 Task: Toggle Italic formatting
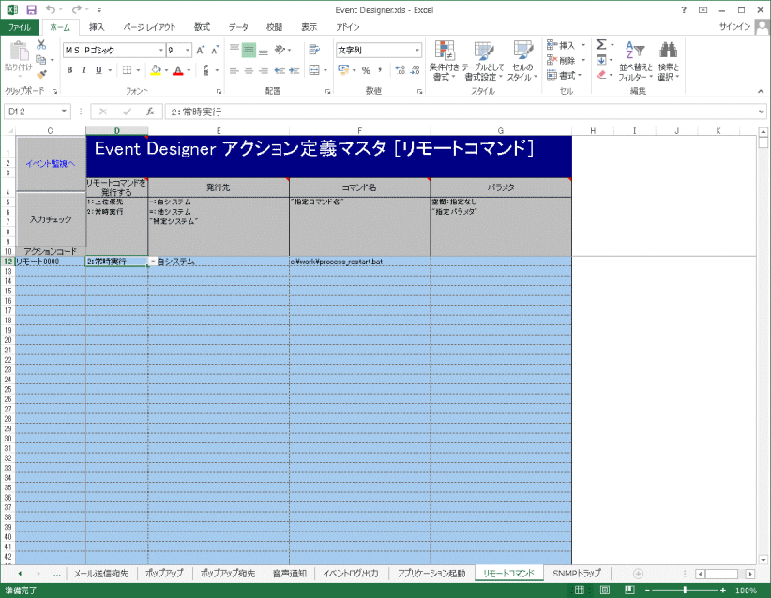point(84,70)
